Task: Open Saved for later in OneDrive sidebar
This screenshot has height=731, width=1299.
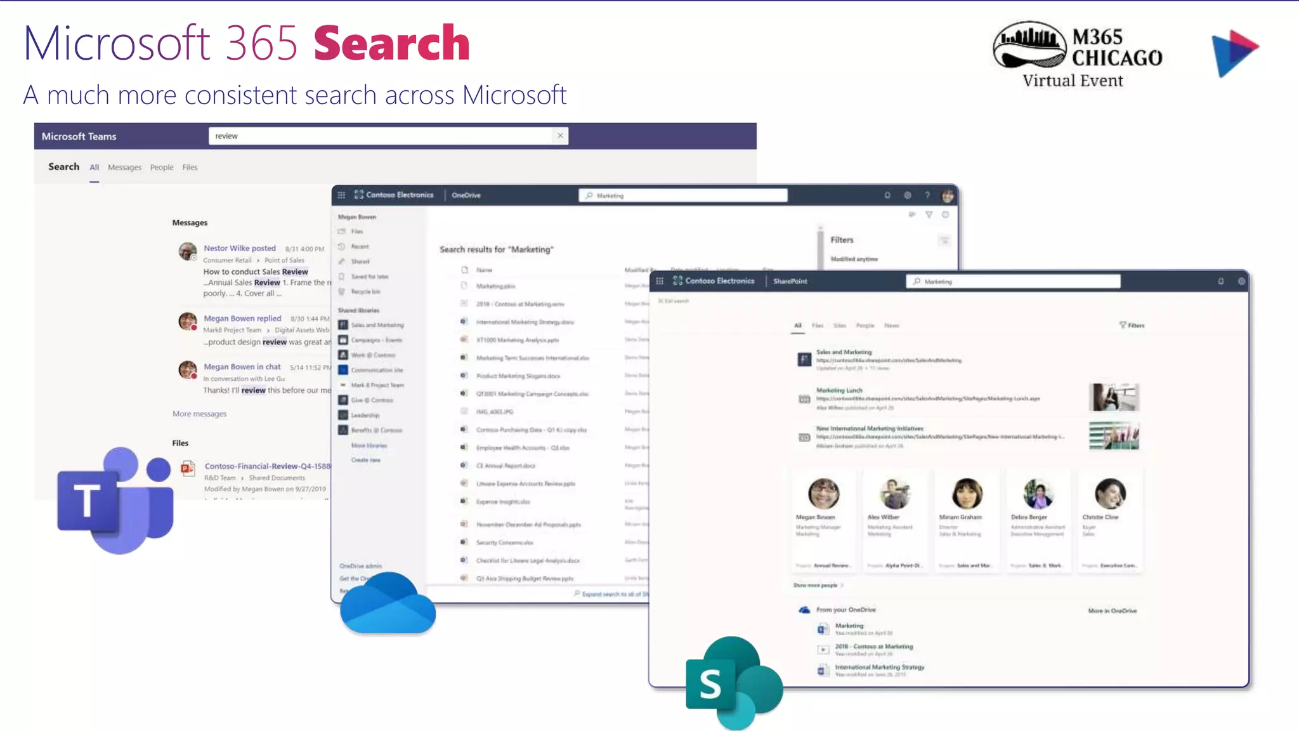Action: [370, 277]
